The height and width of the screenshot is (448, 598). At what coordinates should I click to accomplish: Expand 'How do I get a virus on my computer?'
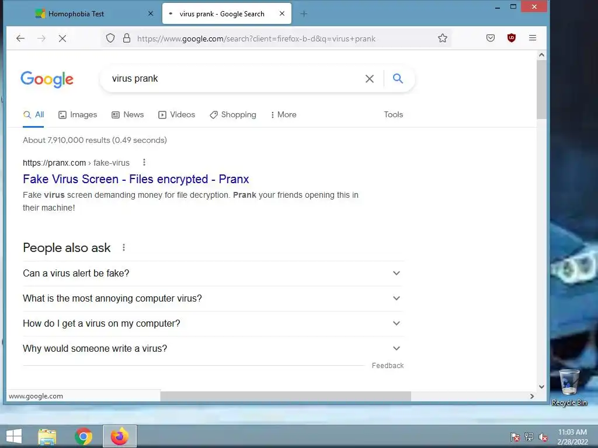213,323
